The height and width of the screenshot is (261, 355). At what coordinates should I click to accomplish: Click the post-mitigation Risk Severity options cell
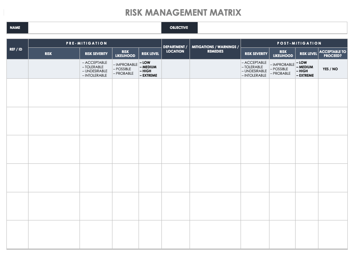tap(255, 69)
